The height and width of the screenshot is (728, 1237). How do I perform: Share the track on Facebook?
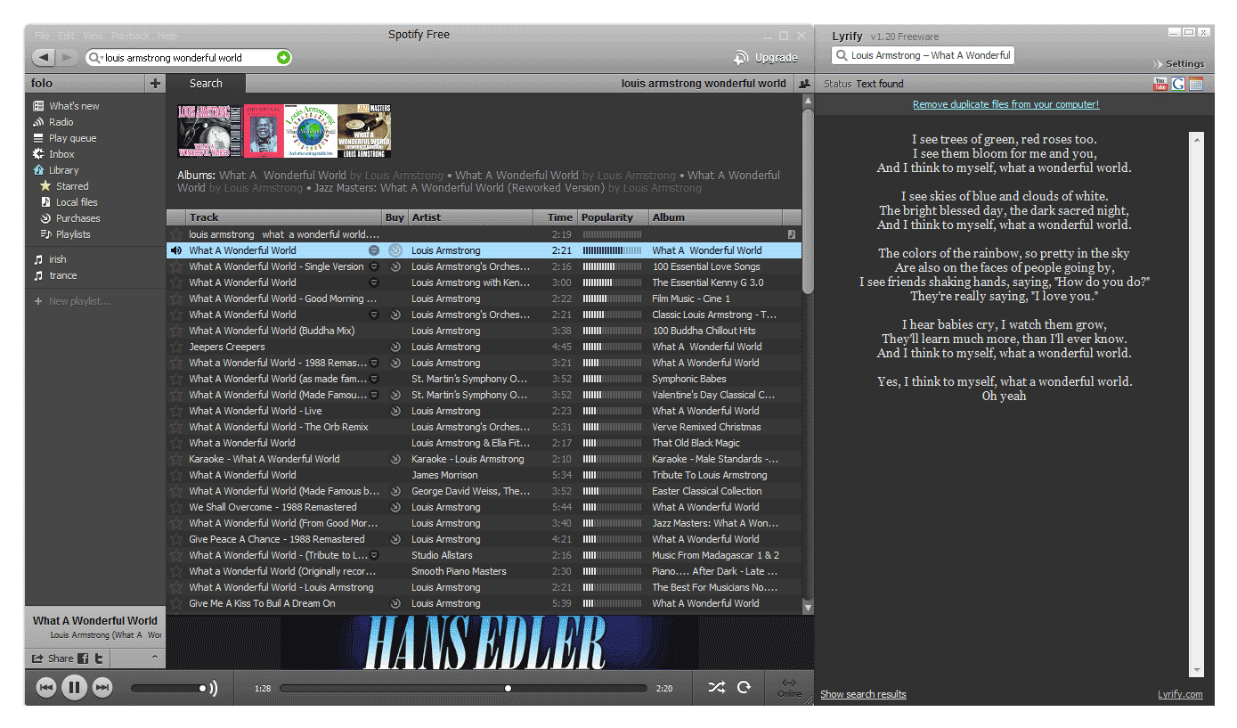click(83, 658)
